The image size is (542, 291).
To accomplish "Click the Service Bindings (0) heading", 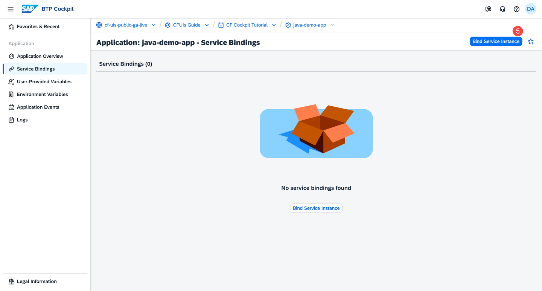I will tap(126, 64).
